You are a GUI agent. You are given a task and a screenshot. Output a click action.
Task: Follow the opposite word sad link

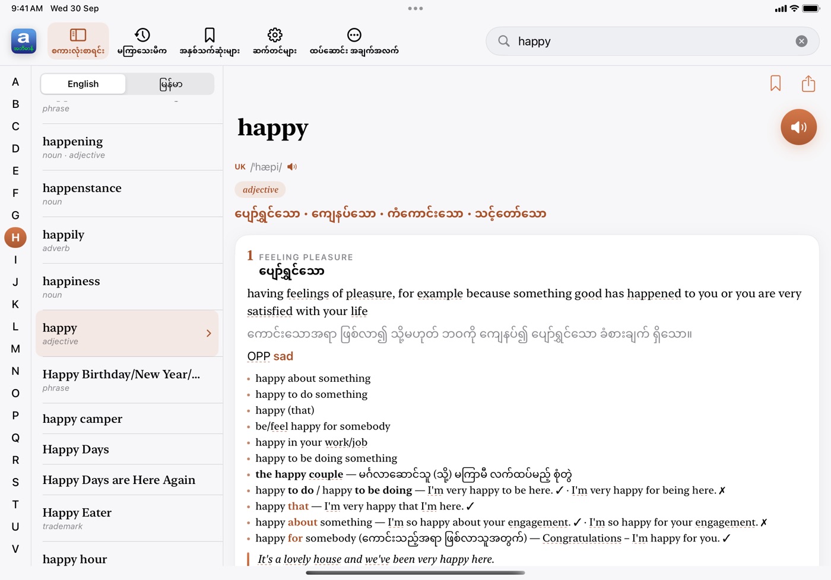283,356
